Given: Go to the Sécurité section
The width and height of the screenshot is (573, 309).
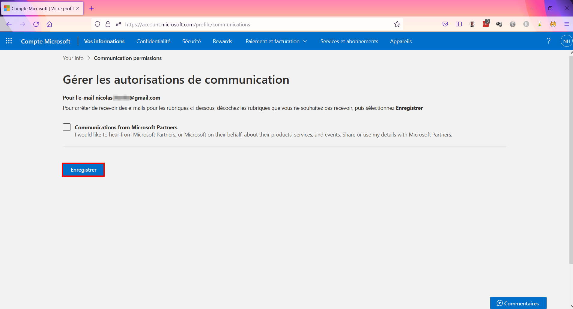Looking at the screenshot, I should pyautogui.click(x=192, y=41).
